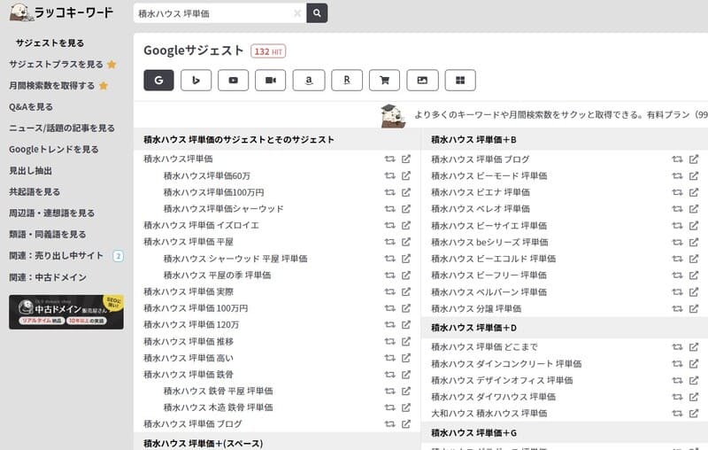
Task: Click the keyword 積水ハウス 坪単価 100万円
Action: pos(196,308)
